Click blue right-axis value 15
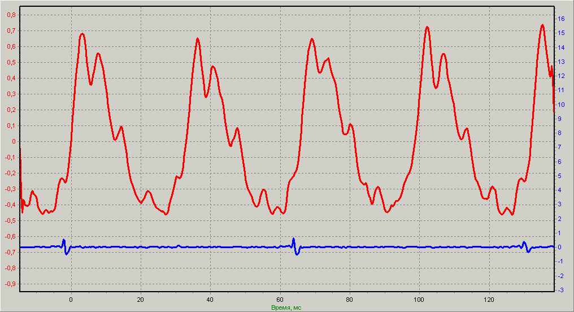The width and height of the screenshot is (574, 312). click(561, 33)
